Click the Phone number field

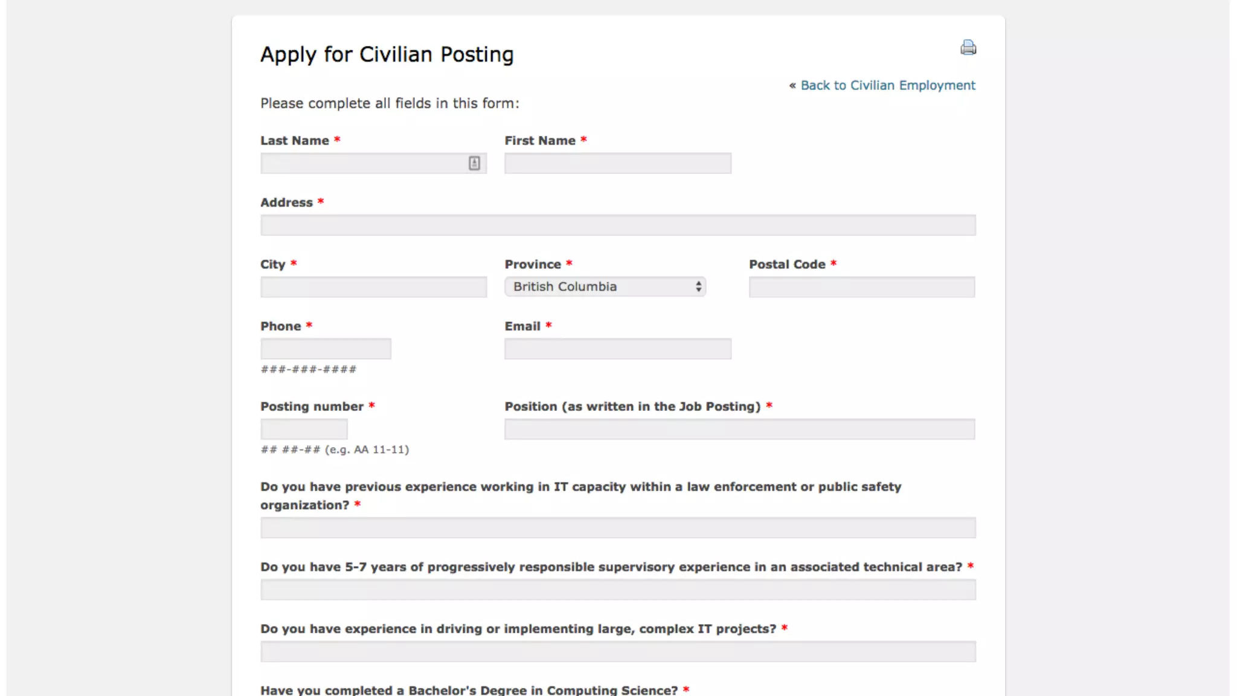[x=326, y=349]
